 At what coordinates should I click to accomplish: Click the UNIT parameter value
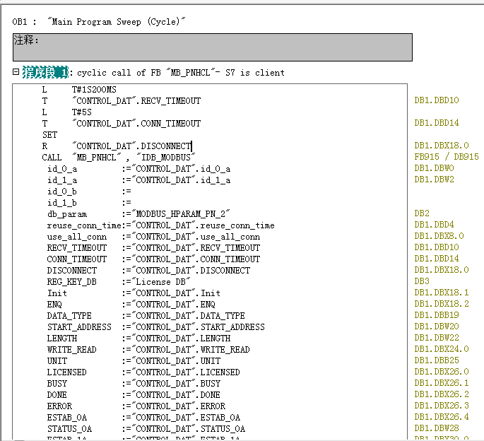176,361
